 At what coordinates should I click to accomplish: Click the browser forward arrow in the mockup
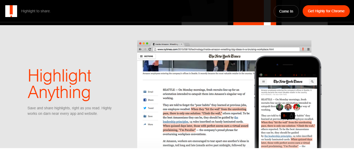pos(145,49)
